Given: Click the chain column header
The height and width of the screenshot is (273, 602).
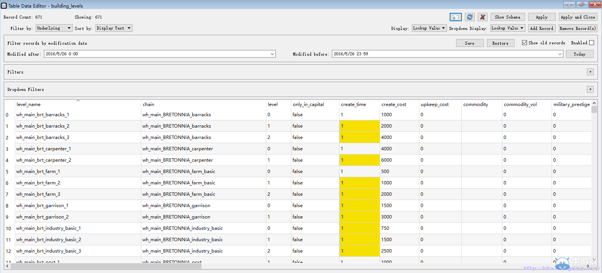Looking at the screenshot, I should click(203, 105).
